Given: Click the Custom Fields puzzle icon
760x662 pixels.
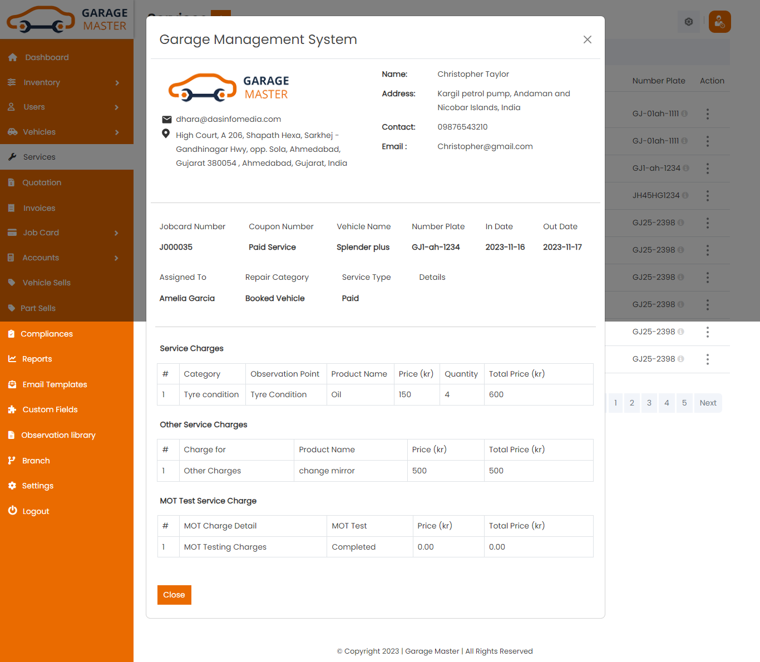Looking at the screenshot, I should (x=12, y=409).
